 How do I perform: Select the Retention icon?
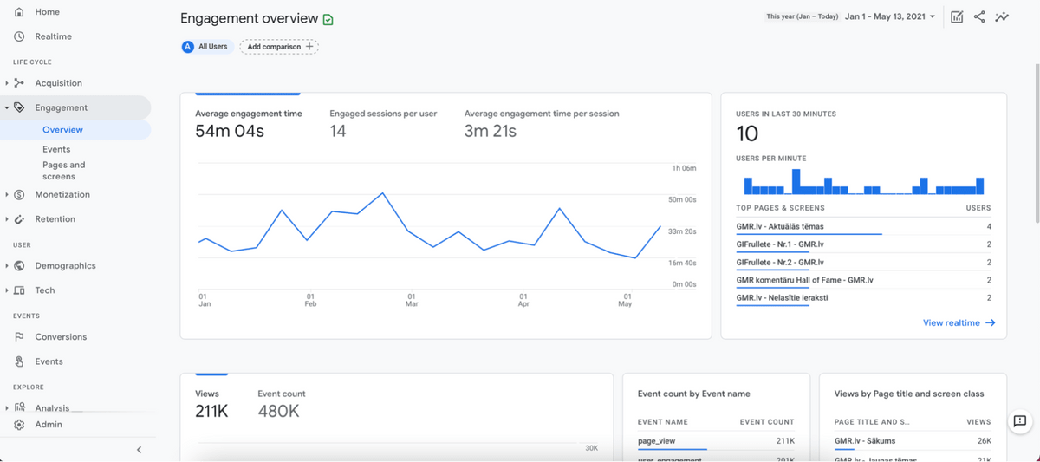tap(19, 219)
